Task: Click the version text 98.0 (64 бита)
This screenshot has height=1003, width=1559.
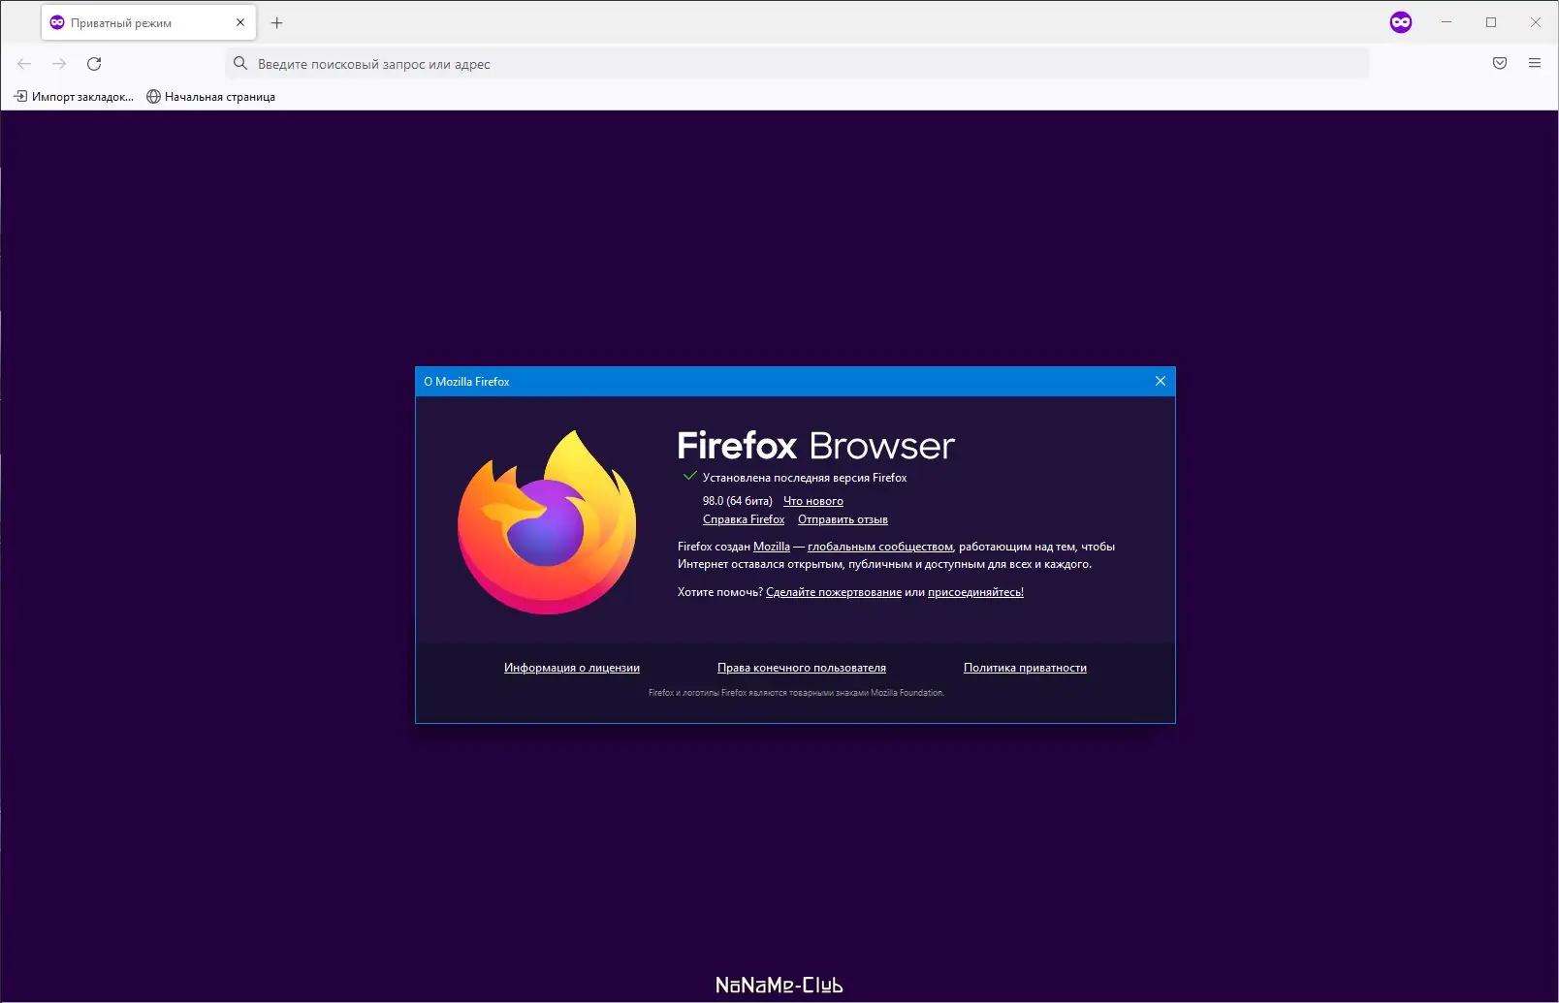Action: (738, 501)
